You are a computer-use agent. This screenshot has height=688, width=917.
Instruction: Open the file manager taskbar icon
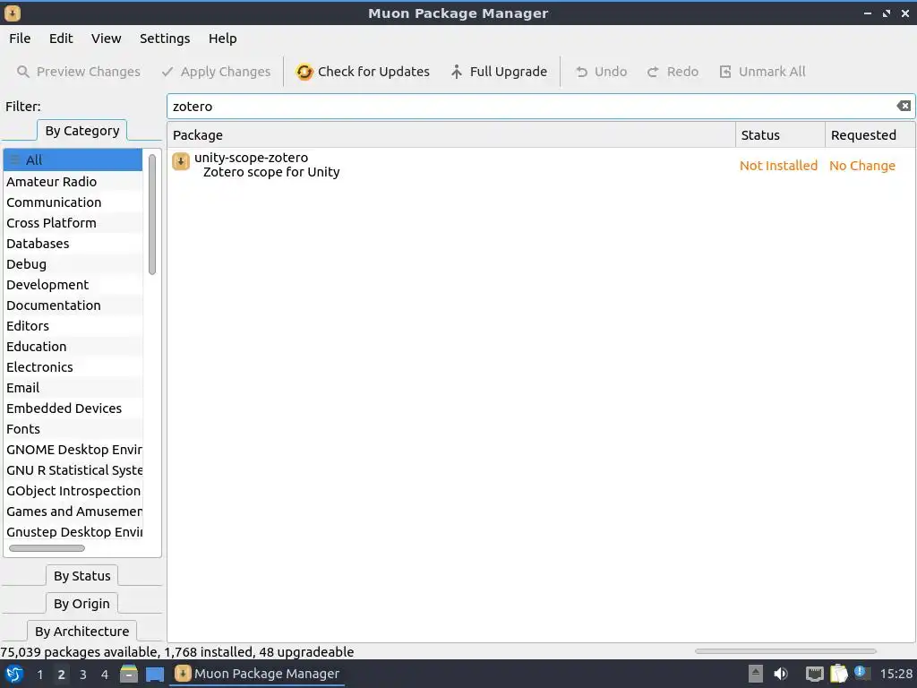[129, 674]
